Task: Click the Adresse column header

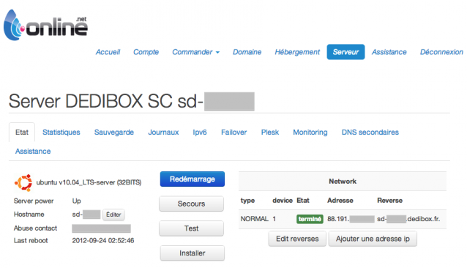Action: click(340, 201)
